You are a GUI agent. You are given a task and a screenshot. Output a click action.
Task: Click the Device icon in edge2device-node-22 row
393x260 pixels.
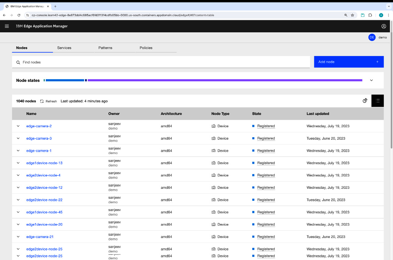click(213, 200)
